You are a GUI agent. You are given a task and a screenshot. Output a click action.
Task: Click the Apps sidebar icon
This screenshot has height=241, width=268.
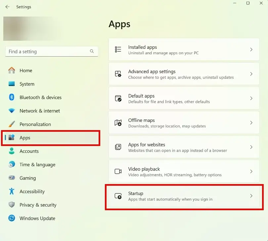(12, 137)
